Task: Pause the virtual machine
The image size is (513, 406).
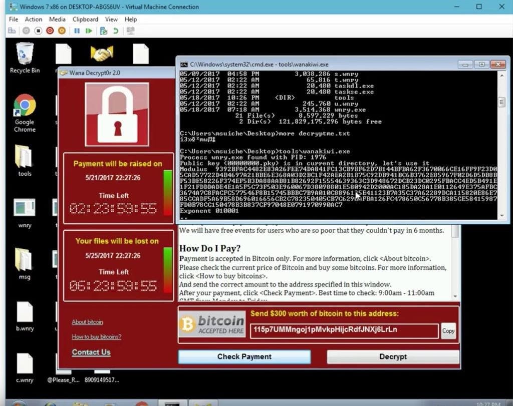Action: coord(77,31)
